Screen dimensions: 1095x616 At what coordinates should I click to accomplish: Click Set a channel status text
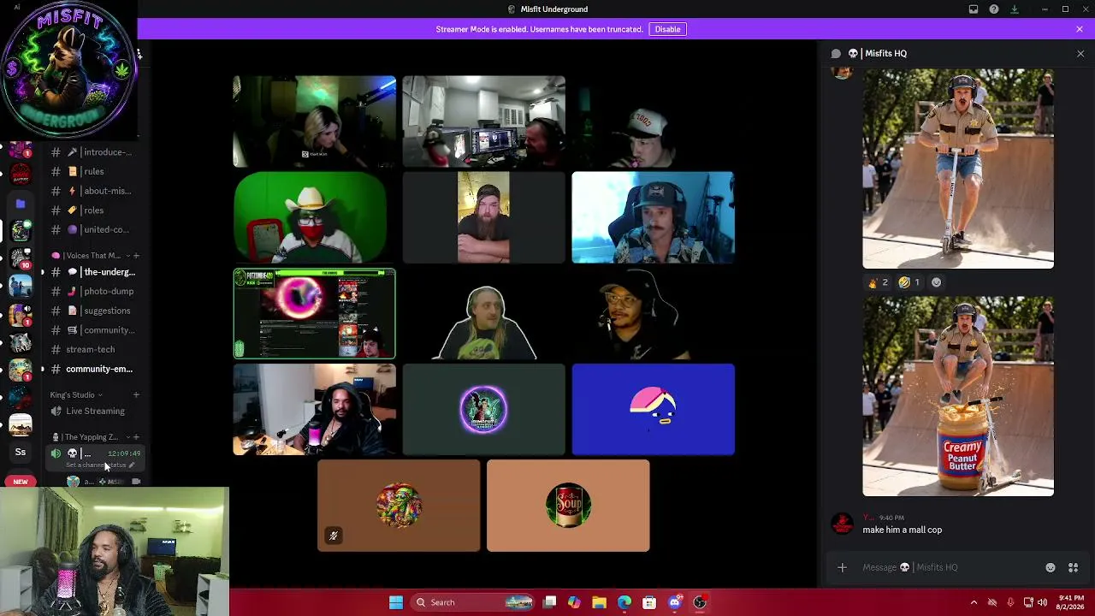[x=96, y=465]
